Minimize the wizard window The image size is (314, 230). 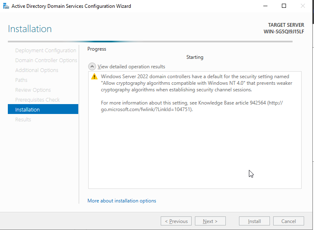pos(265,6)
